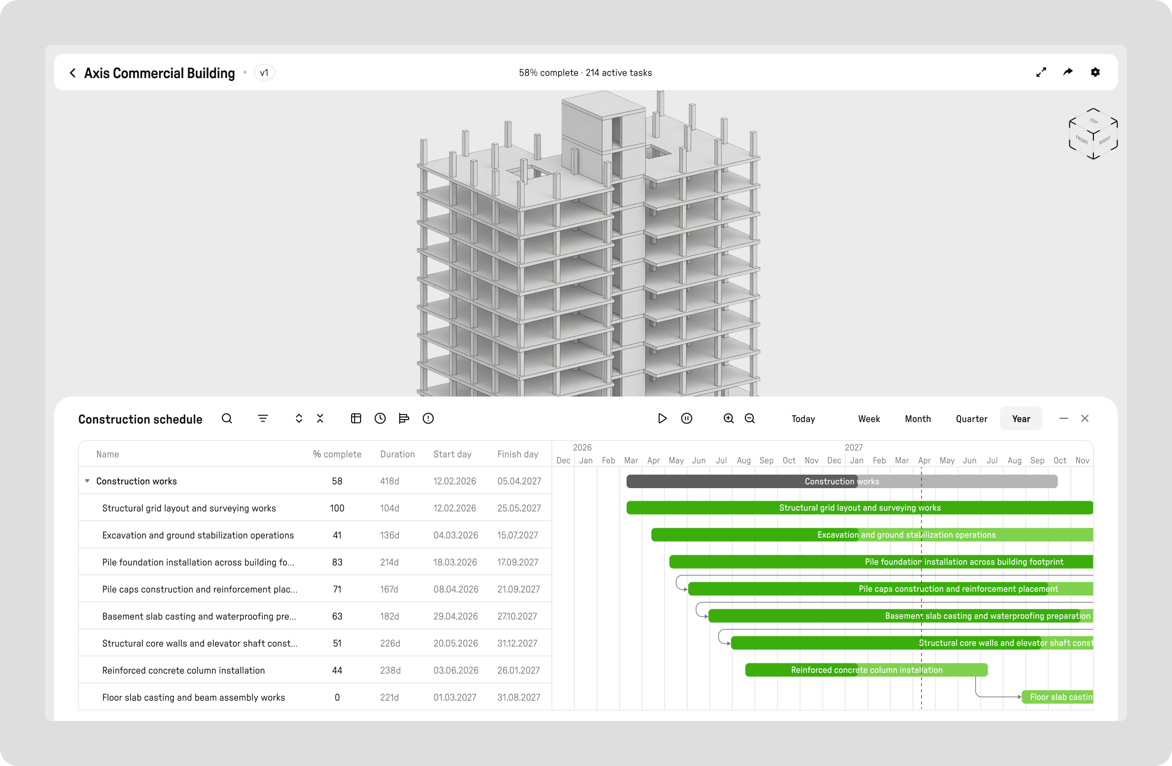Sort by Duration column header
This screenshot has width=1172, height=766.
[397, 454]
